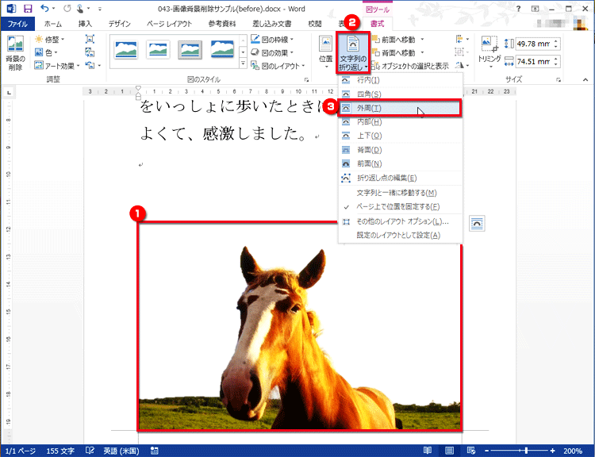Screen dimensions: 595x457
Task: Choose 上下(O) top and bottom wrap
Action: tap(400, 136)
